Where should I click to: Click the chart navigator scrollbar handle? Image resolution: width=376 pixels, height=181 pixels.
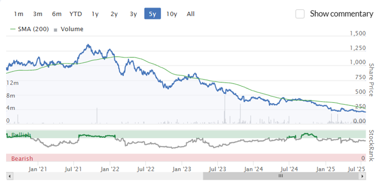coord(281,176)
